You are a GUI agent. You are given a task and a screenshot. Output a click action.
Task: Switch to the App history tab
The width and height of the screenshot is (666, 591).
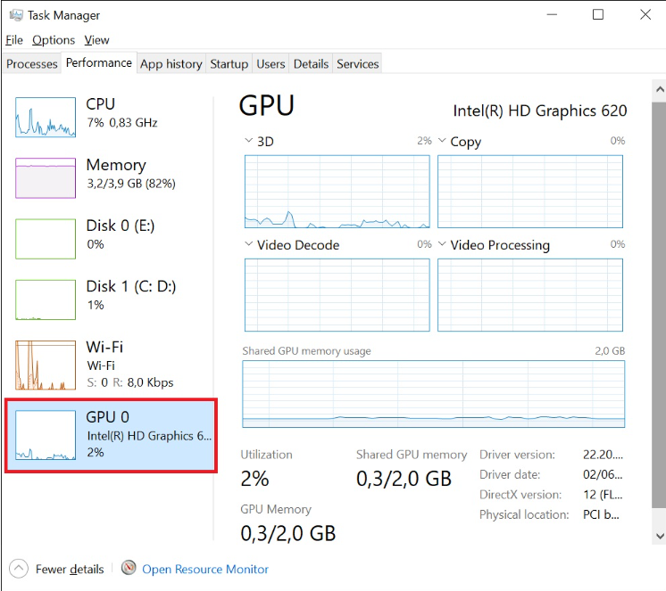pyautogui.click(x=171, y=64)
